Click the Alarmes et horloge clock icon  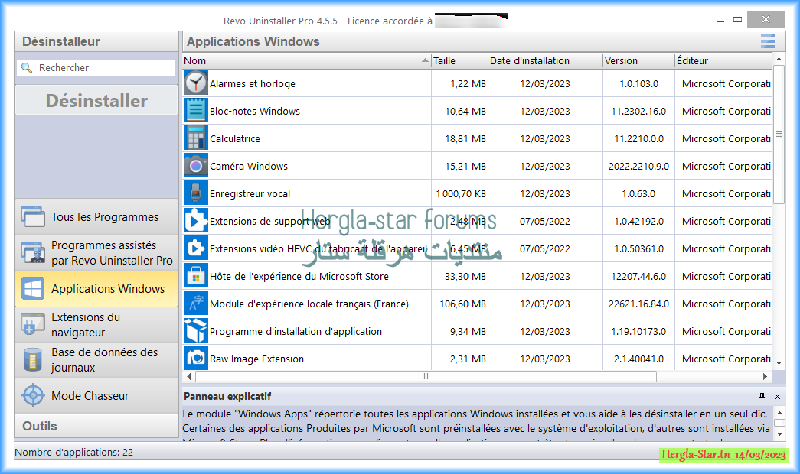[x=196, y=83]
